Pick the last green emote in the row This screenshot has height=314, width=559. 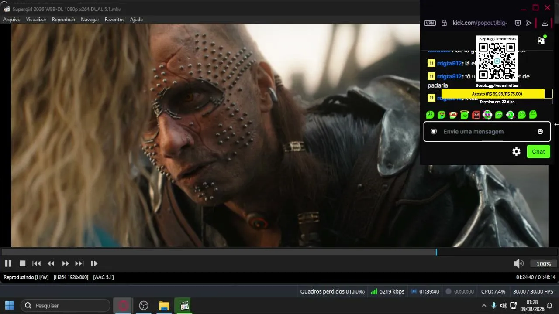(x=533, y=115)
